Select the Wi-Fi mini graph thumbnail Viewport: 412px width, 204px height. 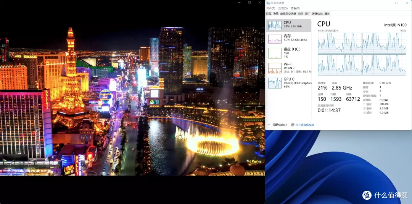(x=275, y=68)
